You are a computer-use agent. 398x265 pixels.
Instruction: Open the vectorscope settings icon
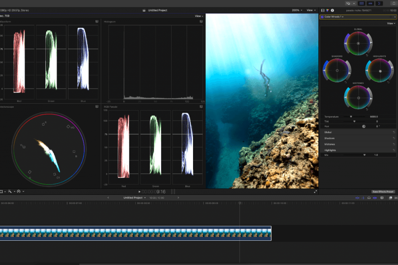pyautogui.click(x=97, y=106)
